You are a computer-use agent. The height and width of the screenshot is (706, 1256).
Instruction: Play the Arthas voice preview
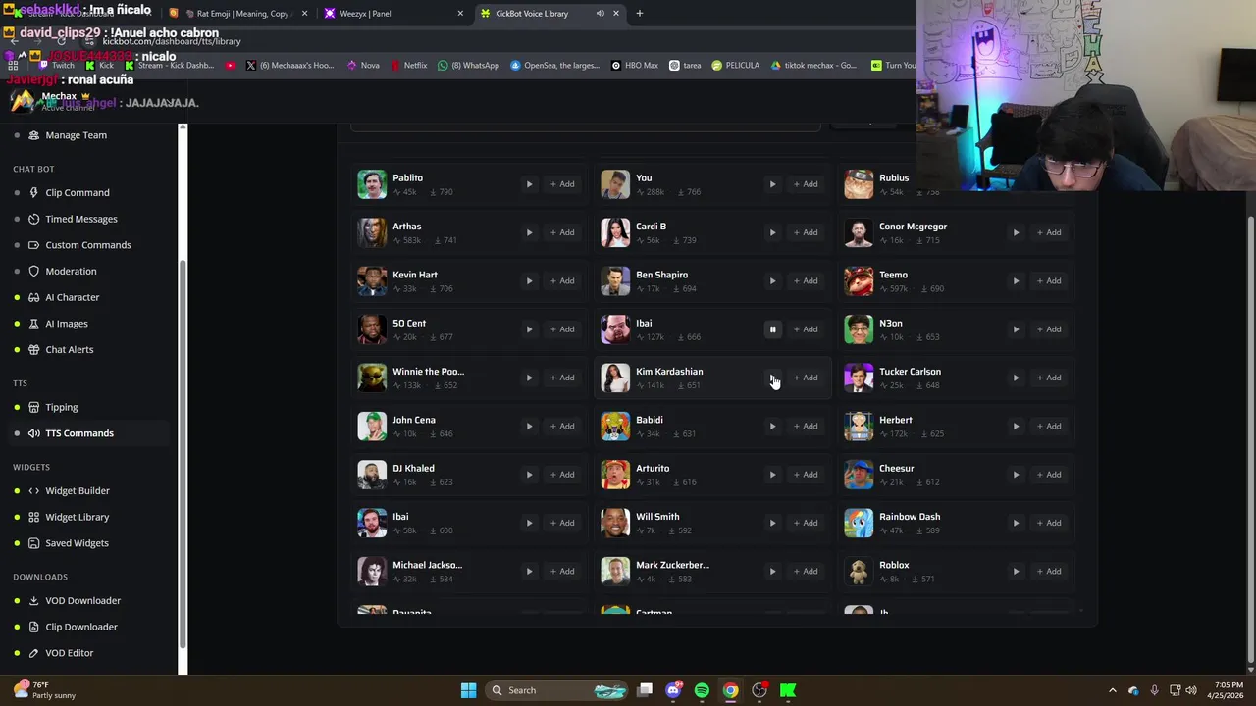point(529,232)
